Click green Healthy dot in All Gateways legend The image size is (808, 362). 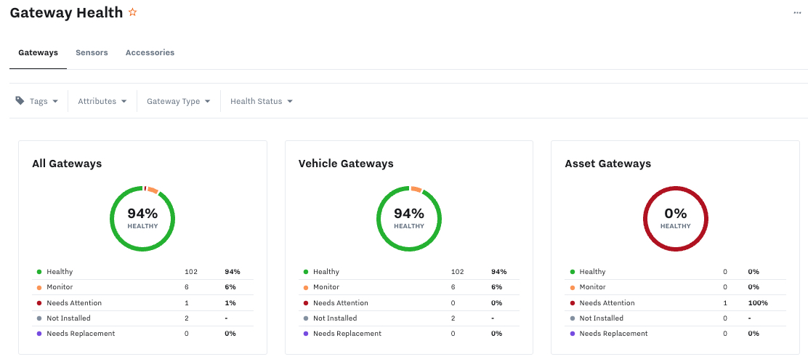(x=39, y=272)
